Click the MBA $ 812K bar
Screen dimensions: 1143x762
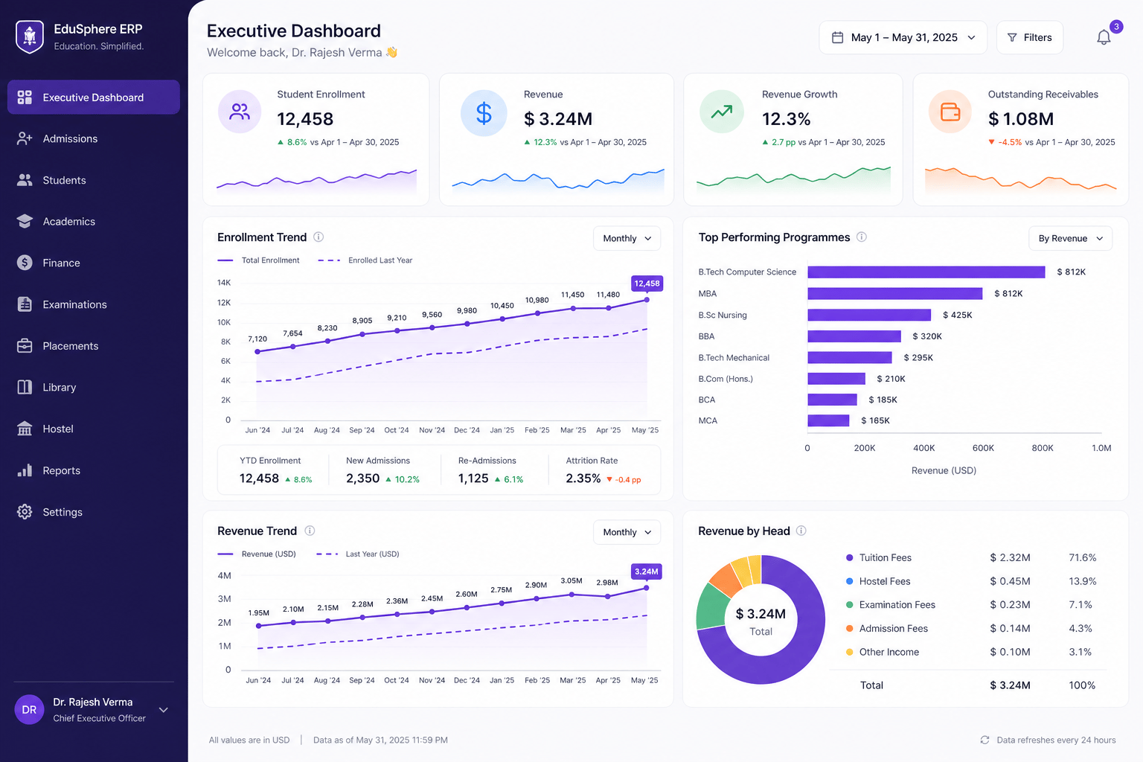895,294
